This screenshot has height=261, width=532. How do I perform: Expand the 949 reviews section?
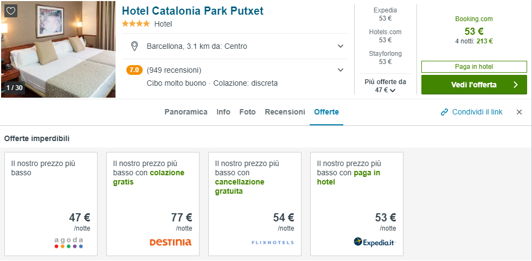(x=341, y=70)
